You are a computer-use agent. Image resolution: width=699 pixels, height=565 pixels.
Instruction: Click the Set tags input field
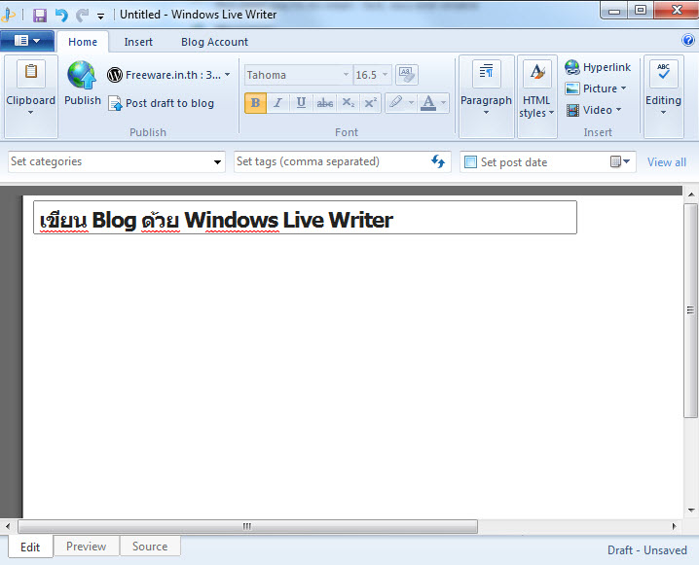tap(331, 162)
